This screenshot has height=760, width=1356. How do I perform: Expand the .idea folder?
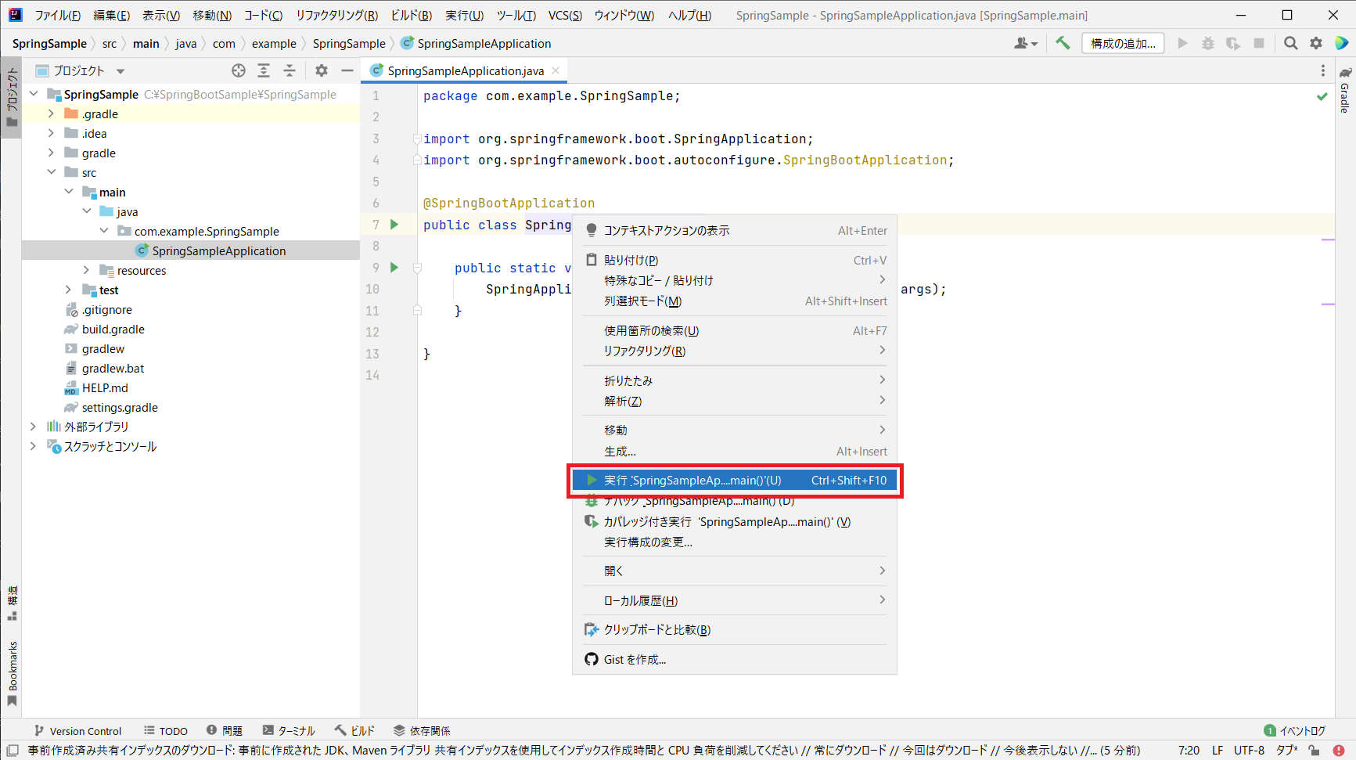pos(51,133)
